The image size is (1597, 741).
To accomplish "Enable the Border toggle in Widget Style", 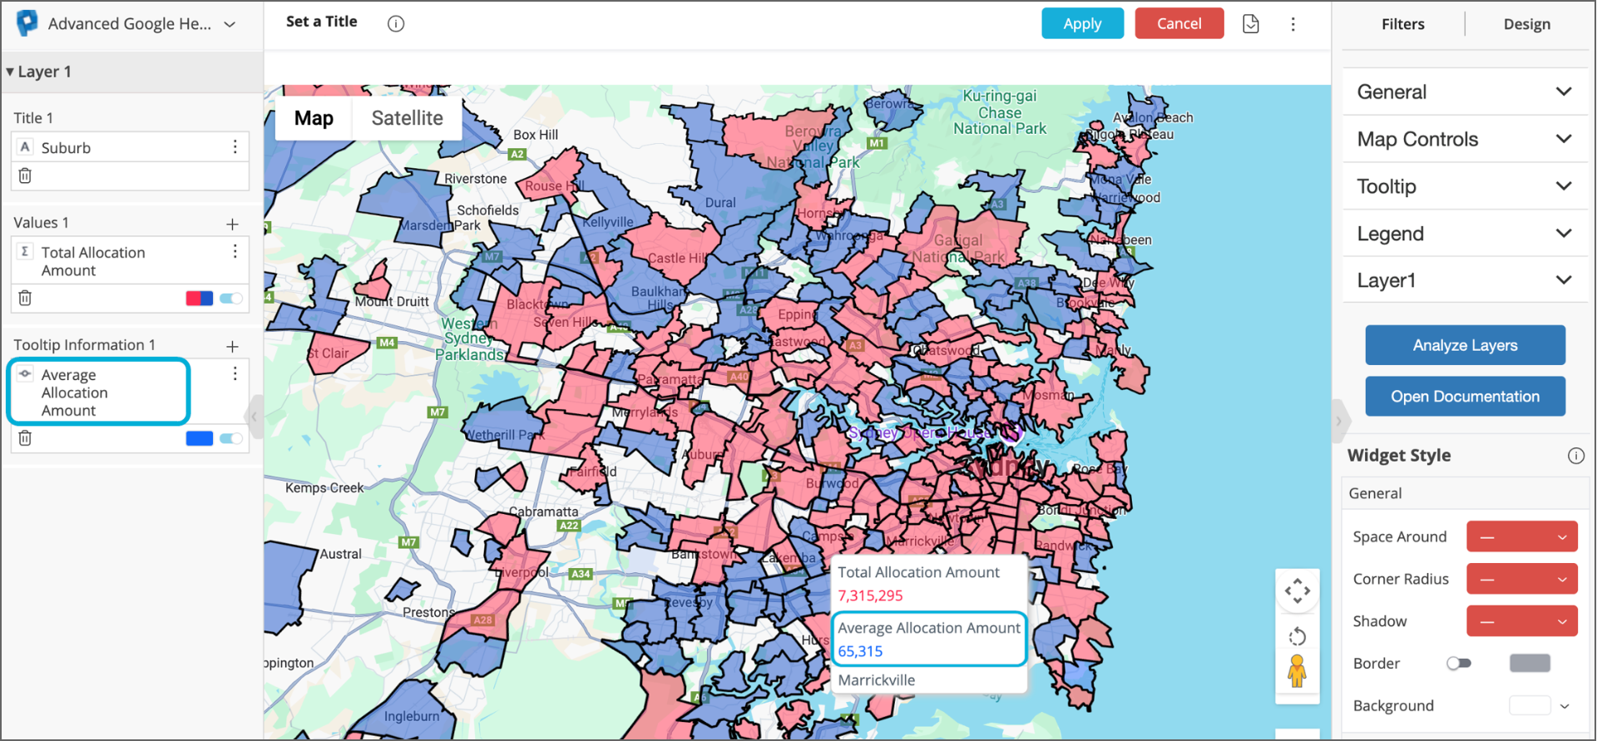I will [x=1458, y=664].
